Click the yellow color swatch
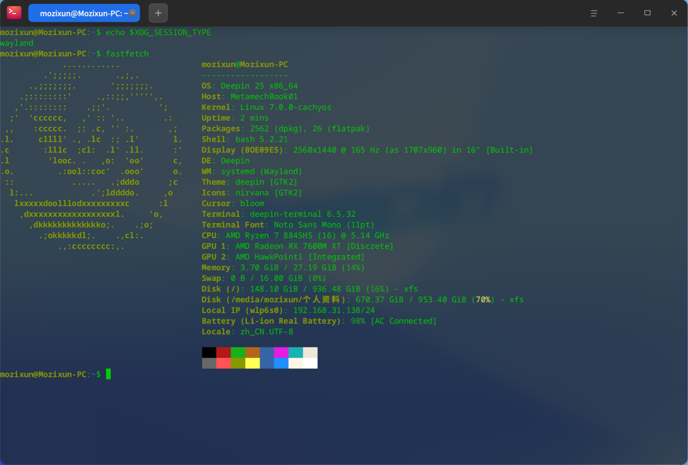 click(253, 363)
